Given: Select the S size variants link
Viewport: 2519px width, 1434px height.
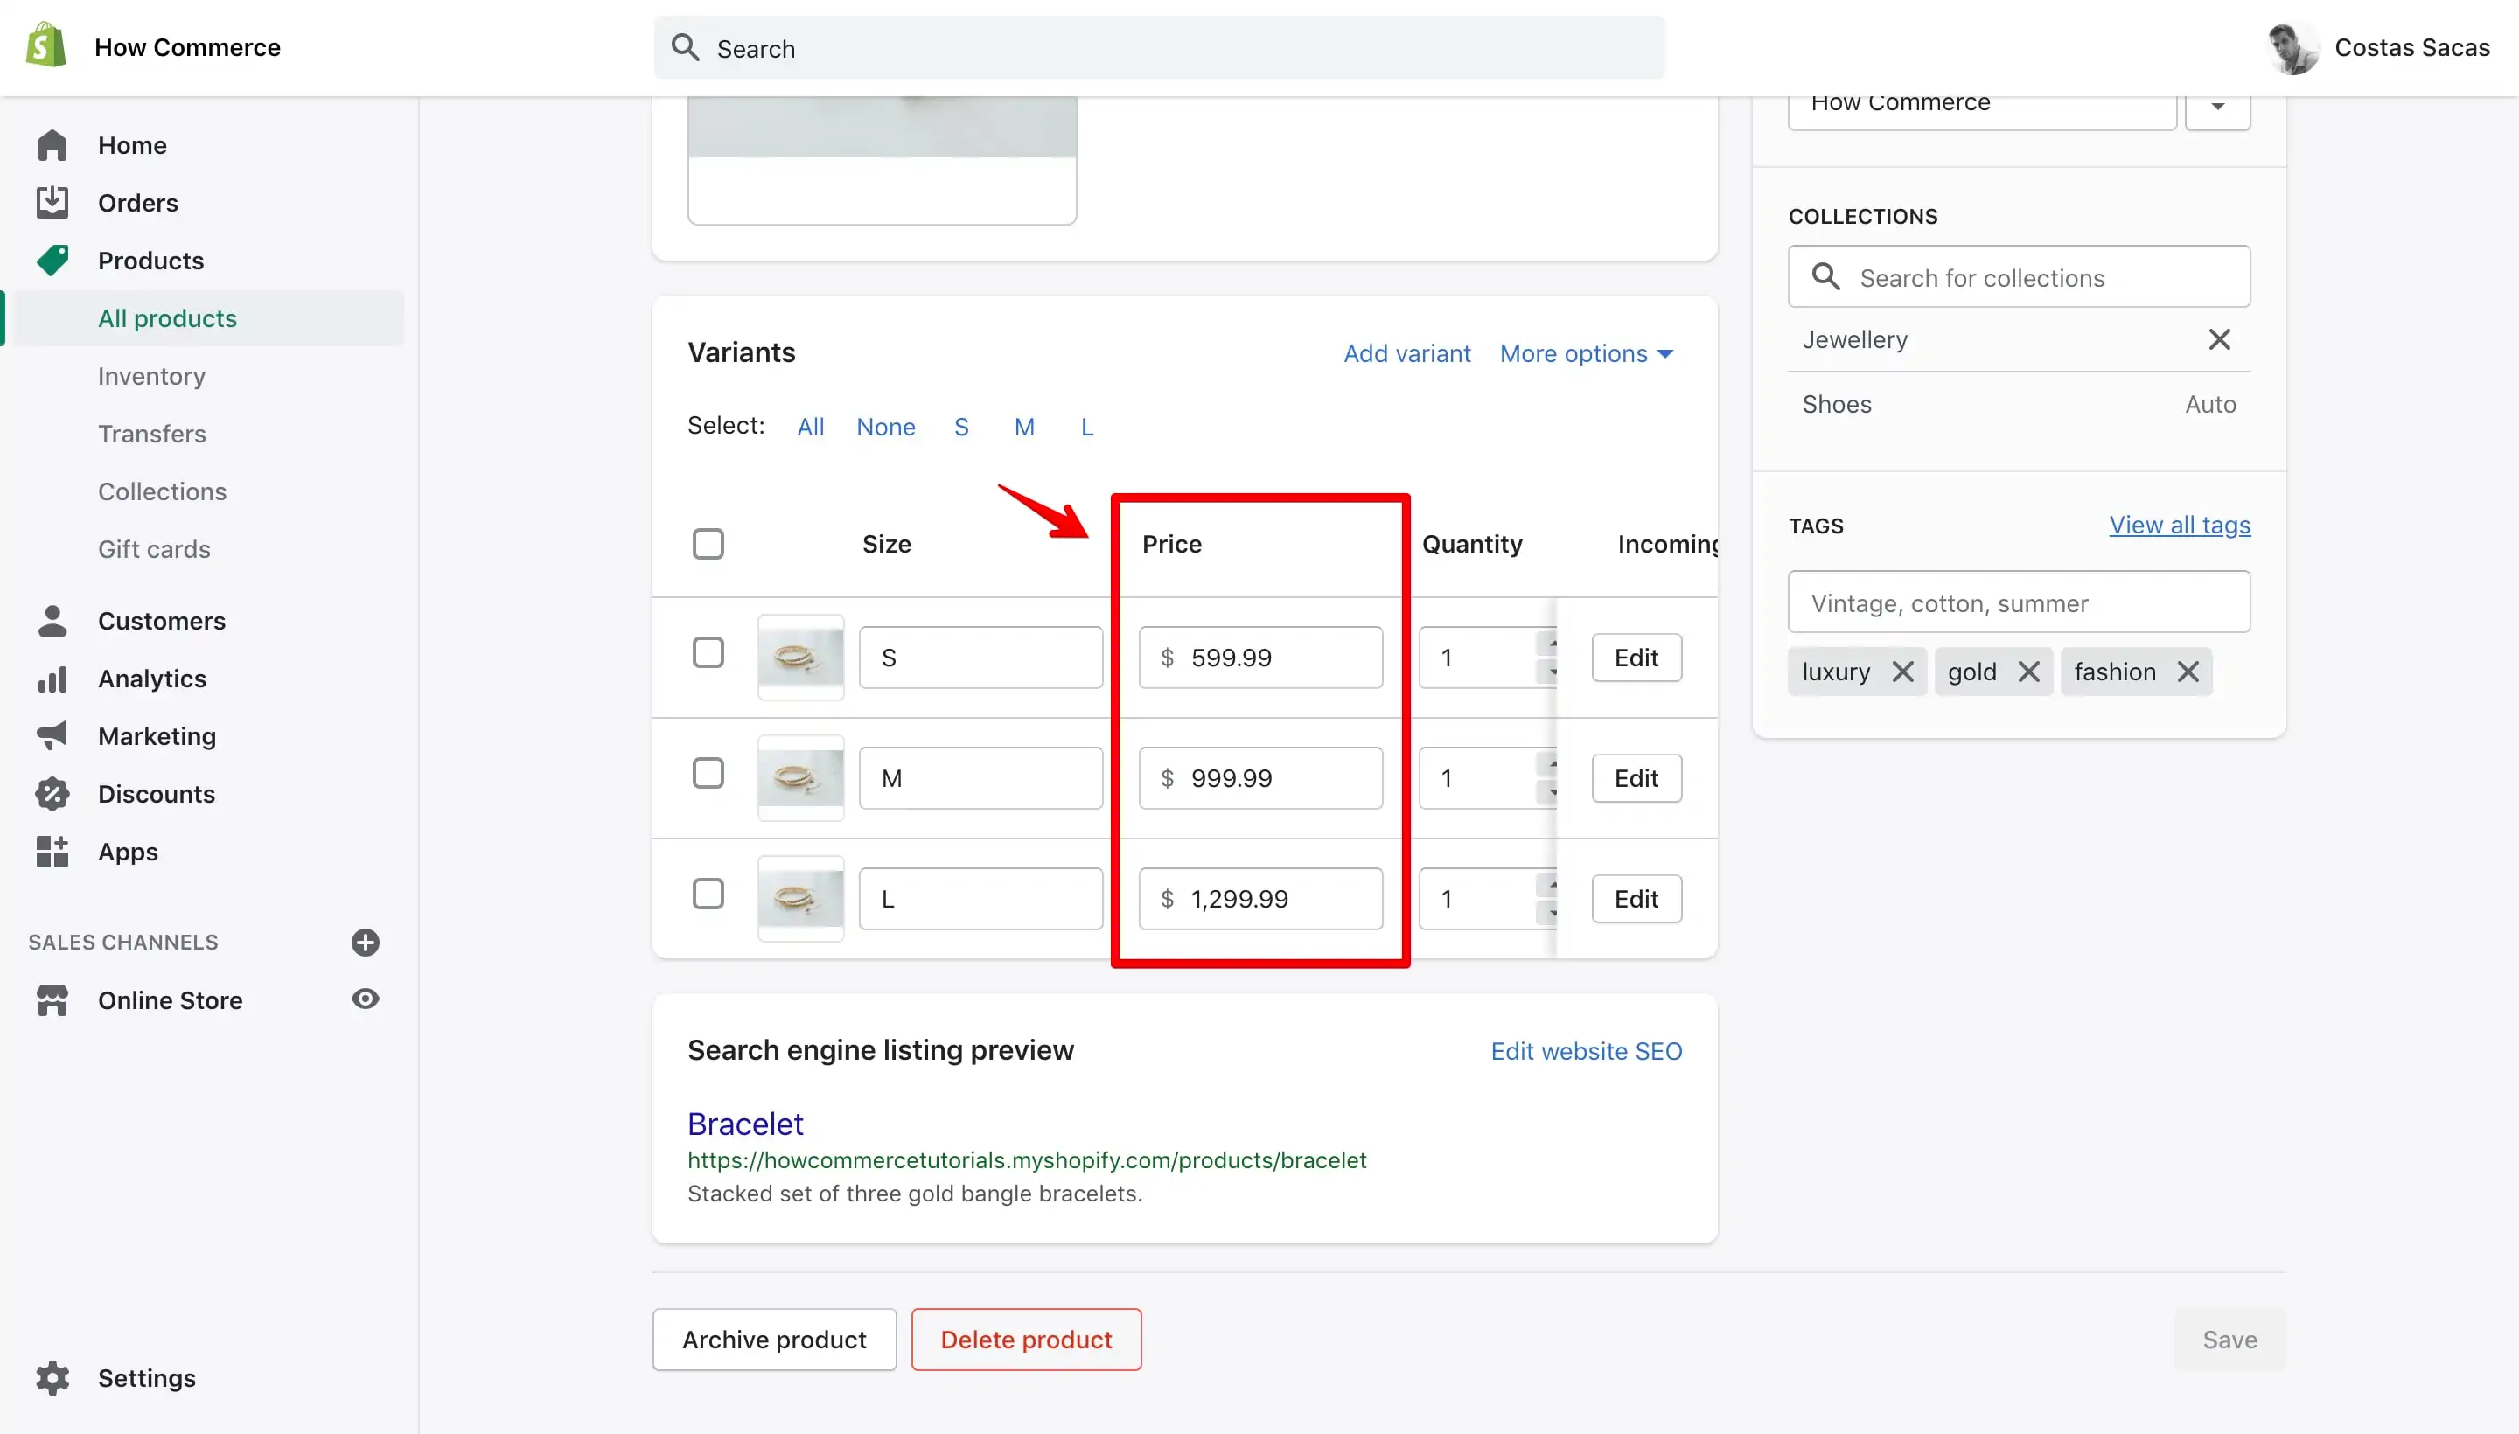Looking at the screenshot, I should point(961,427).
